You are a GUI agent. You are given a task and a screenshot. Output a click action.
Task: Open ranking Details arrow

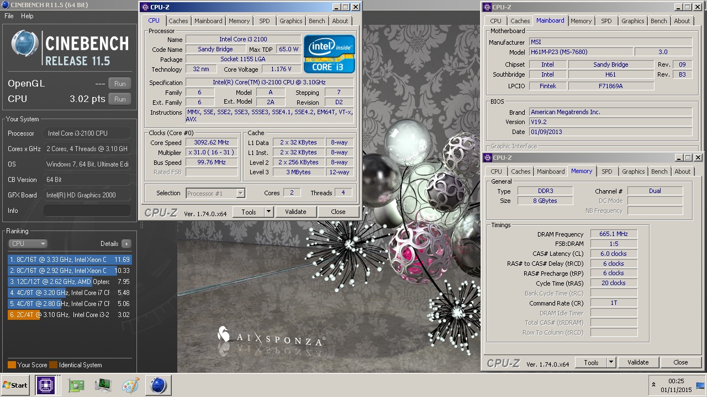pos(126,244)
